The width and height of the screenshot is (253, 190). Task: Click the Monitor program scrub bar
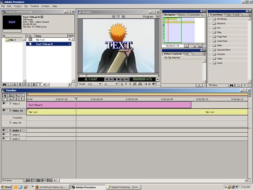(x=119, y=75)
